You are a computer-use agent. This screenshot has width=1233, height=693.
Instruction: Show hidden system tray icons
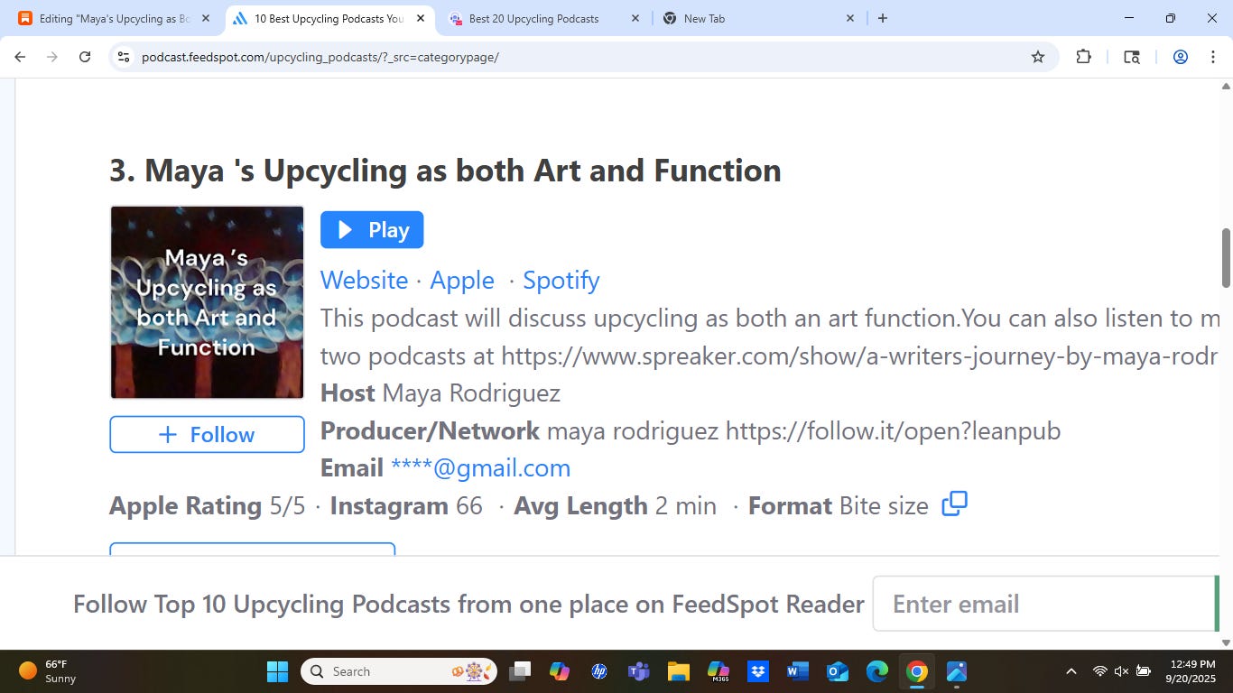tap(1071, 671)
